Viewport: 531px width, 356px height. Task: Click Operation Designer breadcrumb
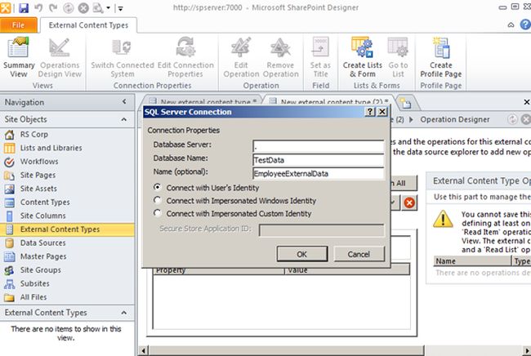[x=455, y=119]
